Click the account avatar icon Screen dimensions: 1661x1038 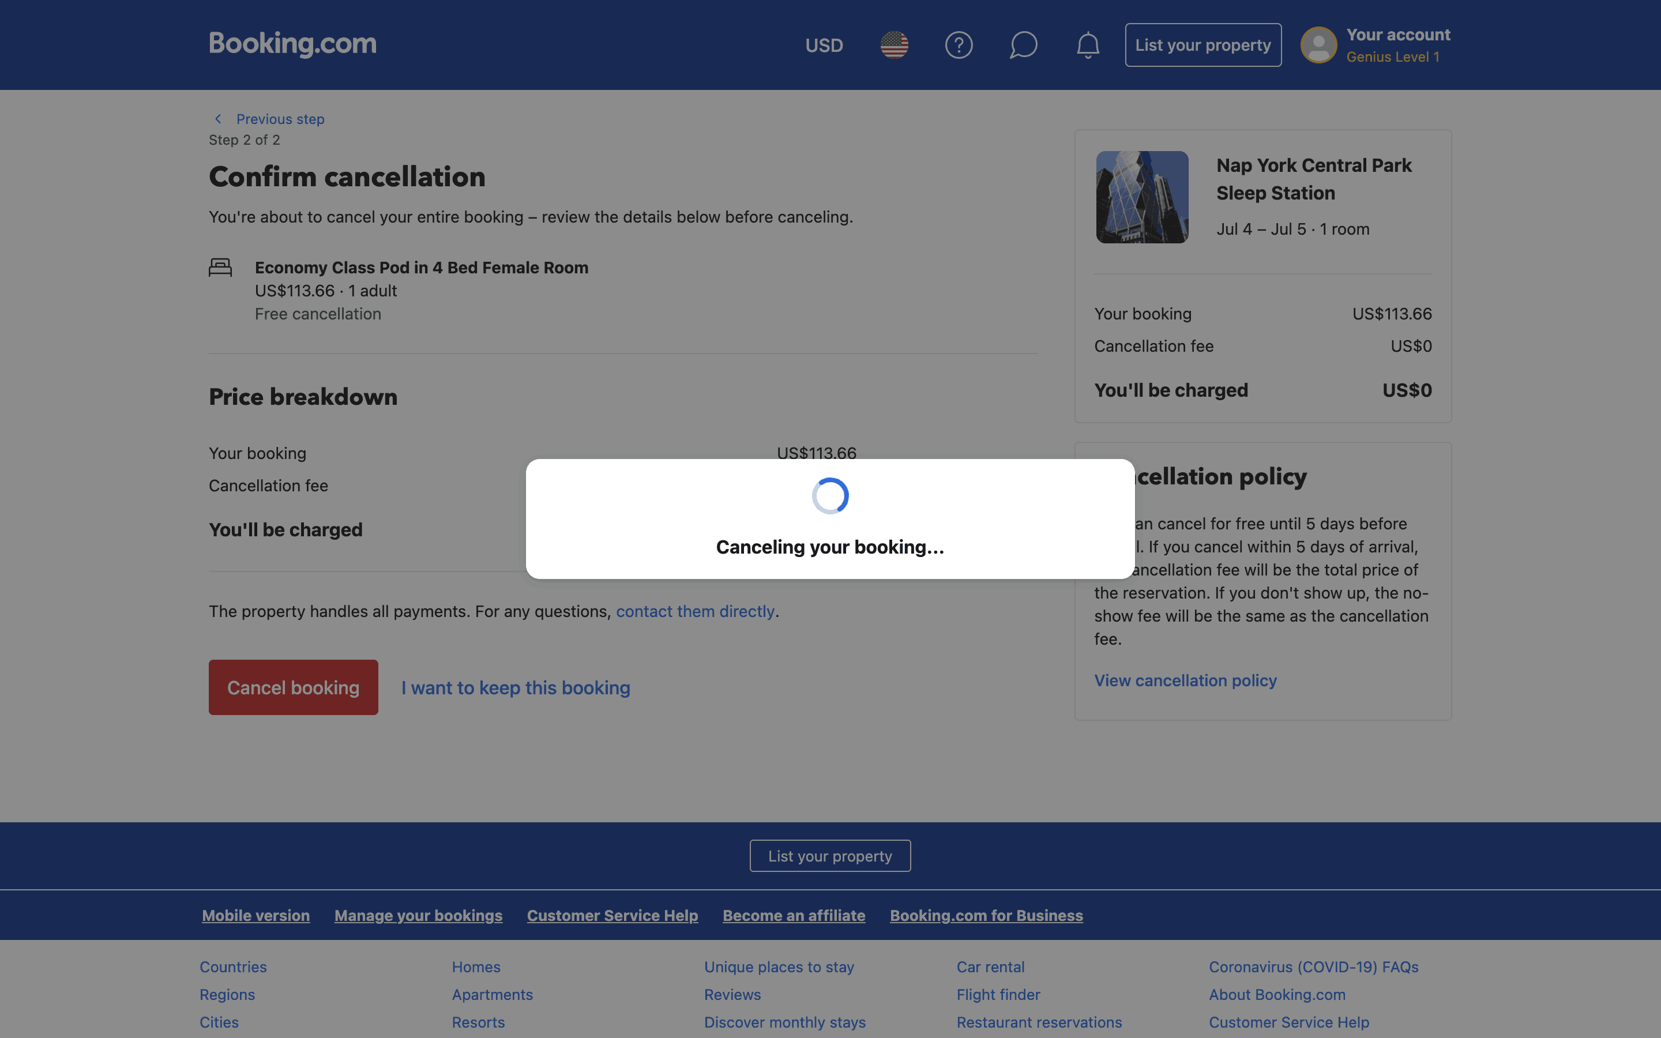(x=1318, y=46)
